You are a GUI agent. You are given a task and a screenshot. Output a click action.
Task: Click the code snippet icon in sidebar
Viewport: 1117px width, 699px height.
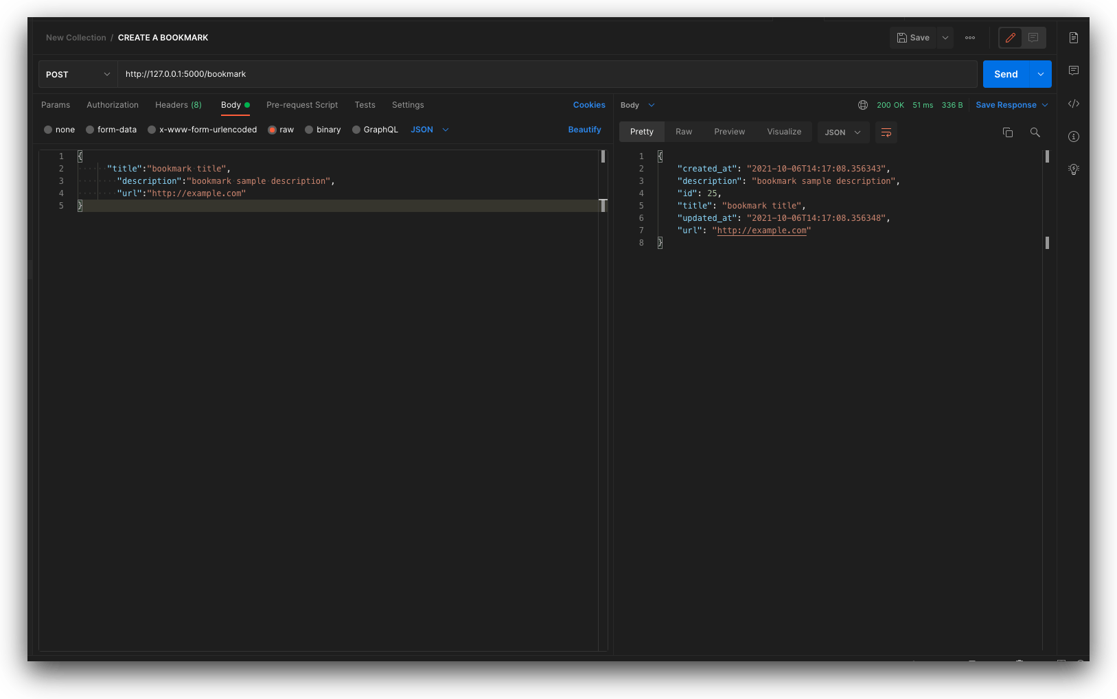tap(1073, 104)
